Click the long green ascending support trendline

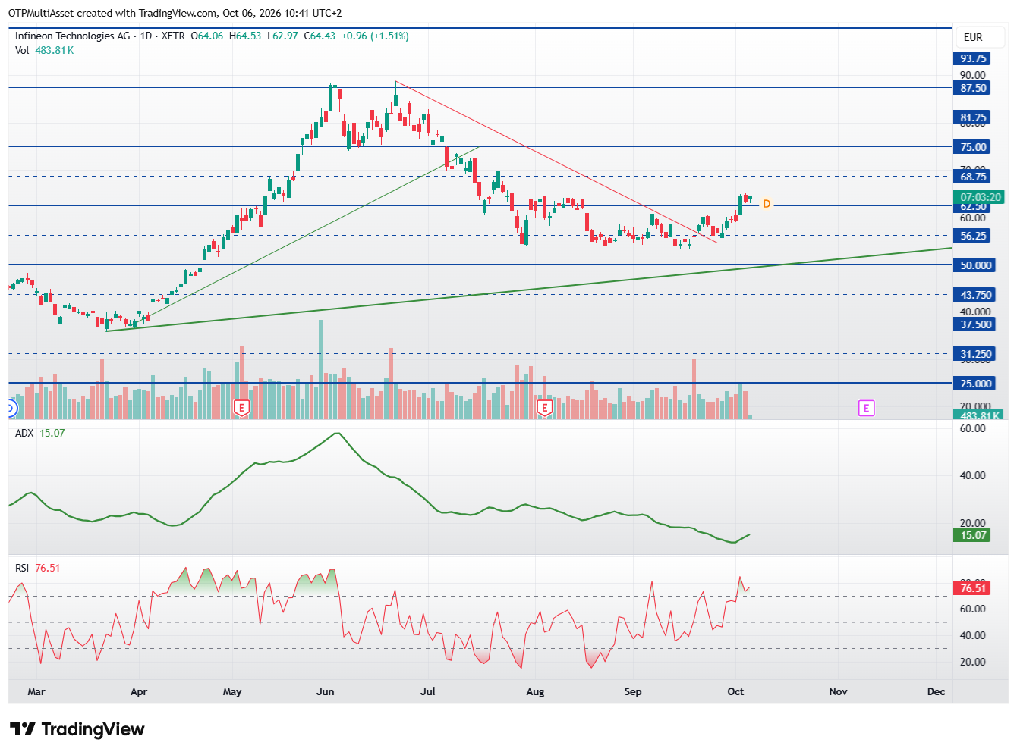(531, 290)
